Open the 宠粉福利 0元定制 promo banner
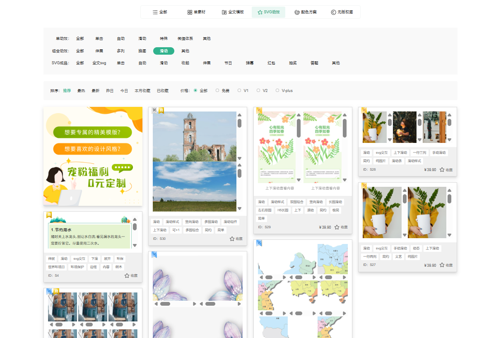Image resolution: width=484 pixels, height=338 pixels. tap(93, 156)
